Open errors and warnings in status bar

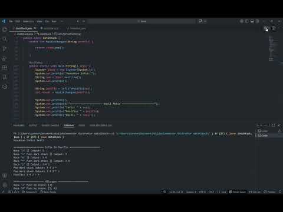click(14, 192)
